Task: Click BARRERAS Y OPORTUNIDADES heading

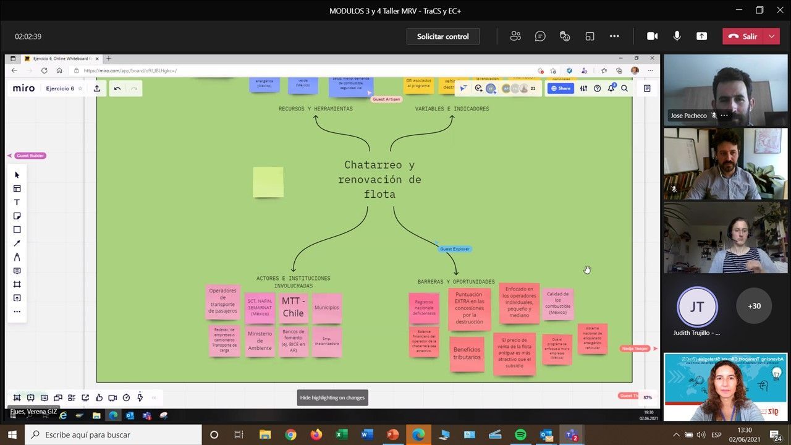Action: pyautogui.click(x=456, y=282)
